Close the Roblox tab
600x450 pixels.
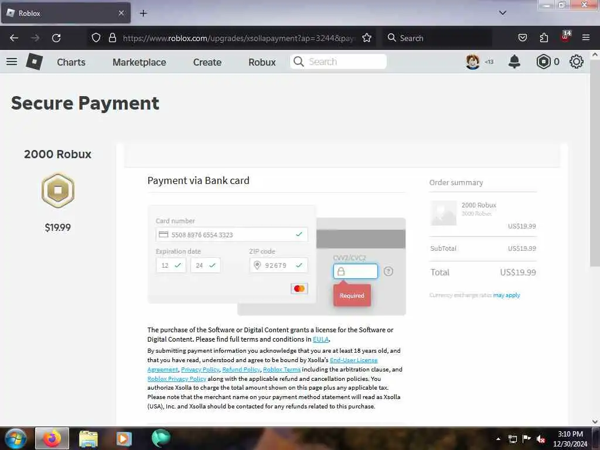click(121, 13)
